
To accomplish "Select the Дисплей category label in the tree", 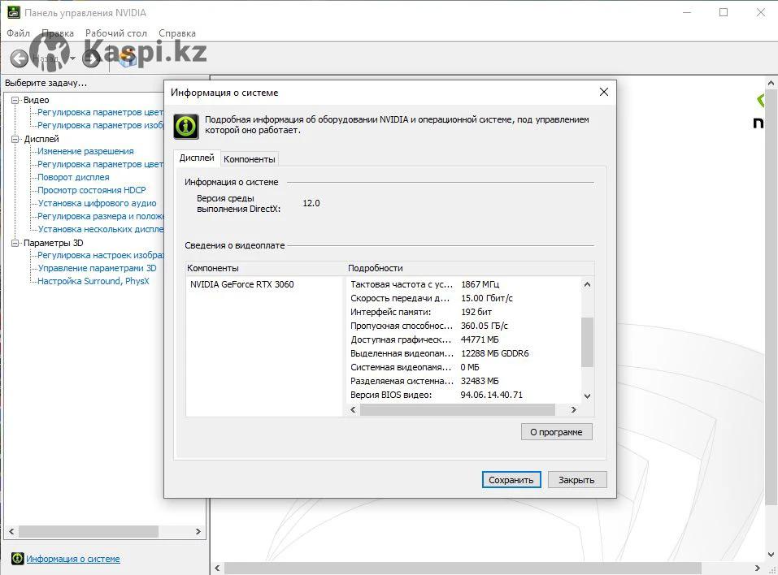I will pos(41,140).
